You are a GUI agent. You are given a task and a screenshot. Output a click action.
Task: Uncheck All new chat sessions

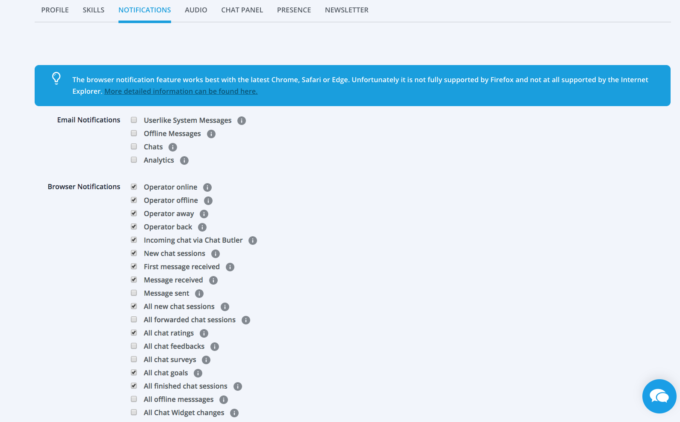click(134, 306)
